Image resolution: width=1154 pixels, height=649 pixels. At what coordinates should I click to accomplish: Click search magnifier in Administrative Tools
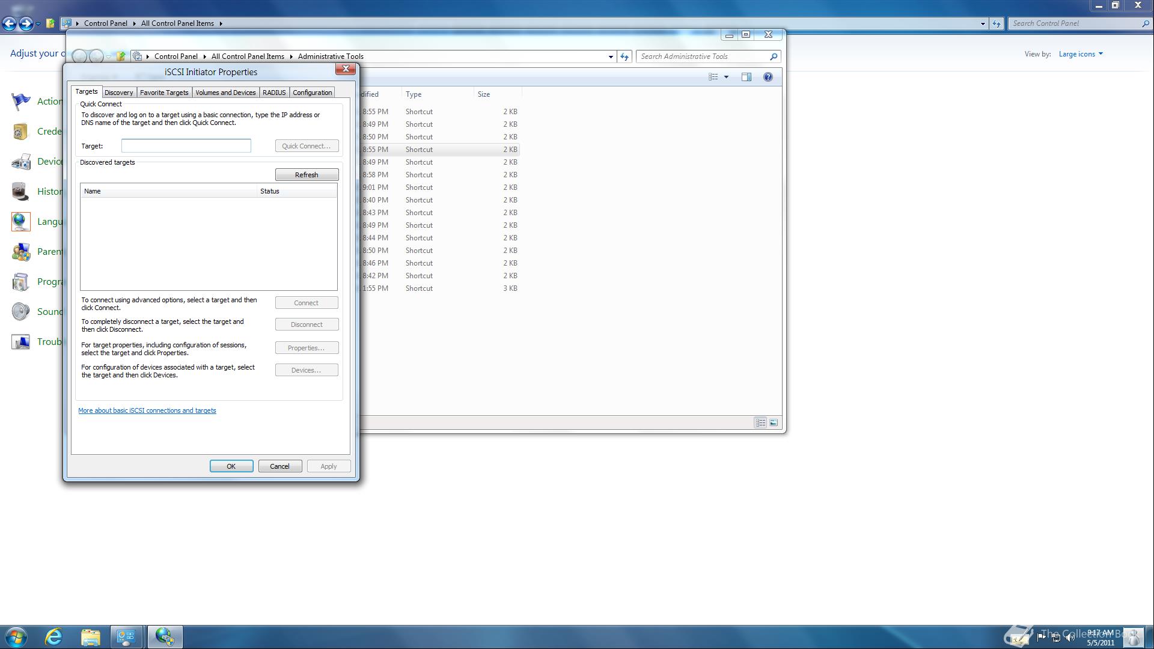(774, 56)
